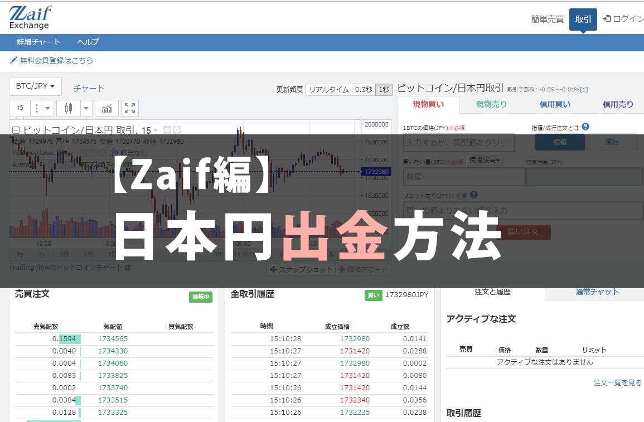Expand the arrow next to candlestick style
The height and width of the screenshot is (422, 644).
click(86, 108)
